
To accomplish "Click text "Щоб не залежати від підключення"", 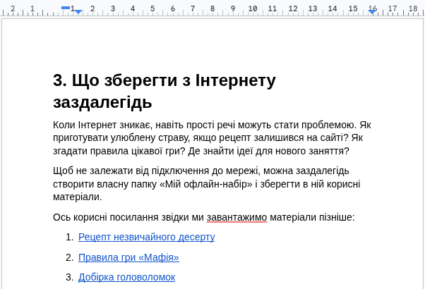I will click(131, 171).
